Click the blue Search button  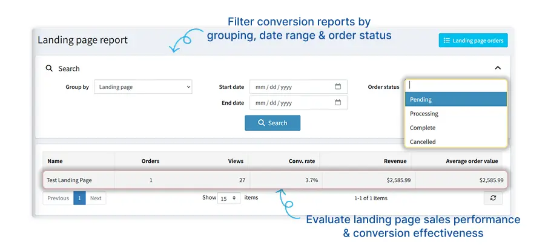tap(272, 123)
